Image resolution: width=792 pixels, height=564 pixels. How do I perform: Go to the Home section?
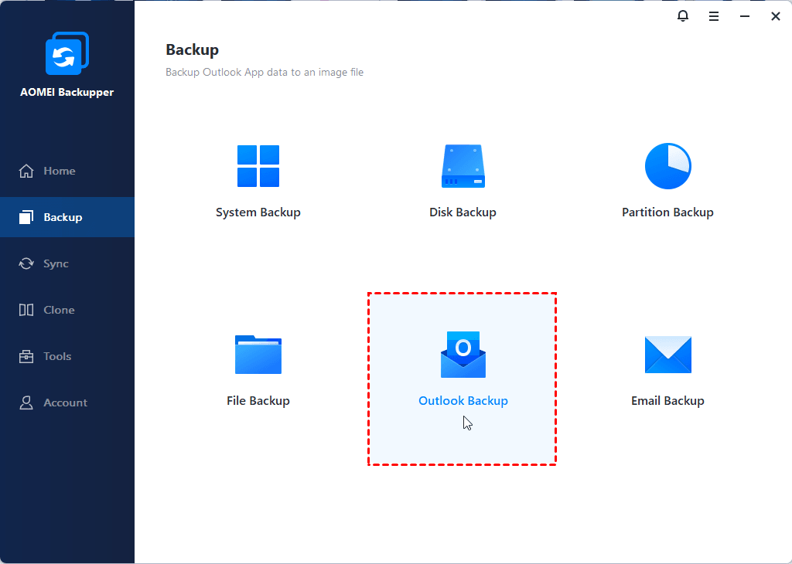coord(67,171)
